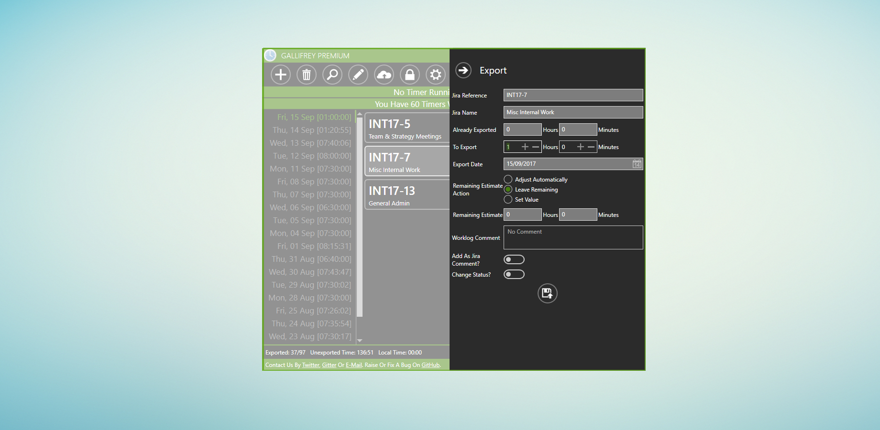Click the Add timer plus icon

pyautogui.click(x=281, y=75)
